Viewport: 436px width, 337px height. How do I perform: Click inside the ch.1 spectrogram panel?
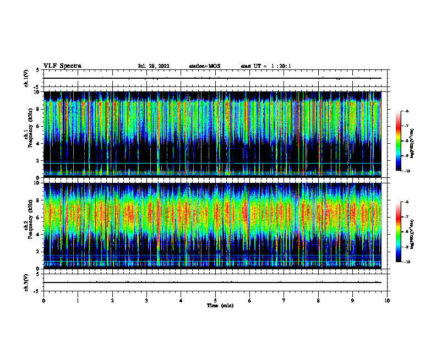click(212, 134)
